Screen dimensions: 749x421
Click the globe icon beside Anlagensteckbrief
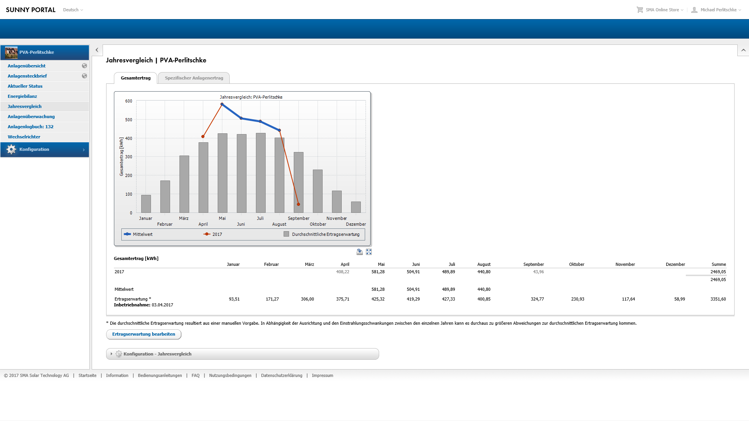(84, 76)
